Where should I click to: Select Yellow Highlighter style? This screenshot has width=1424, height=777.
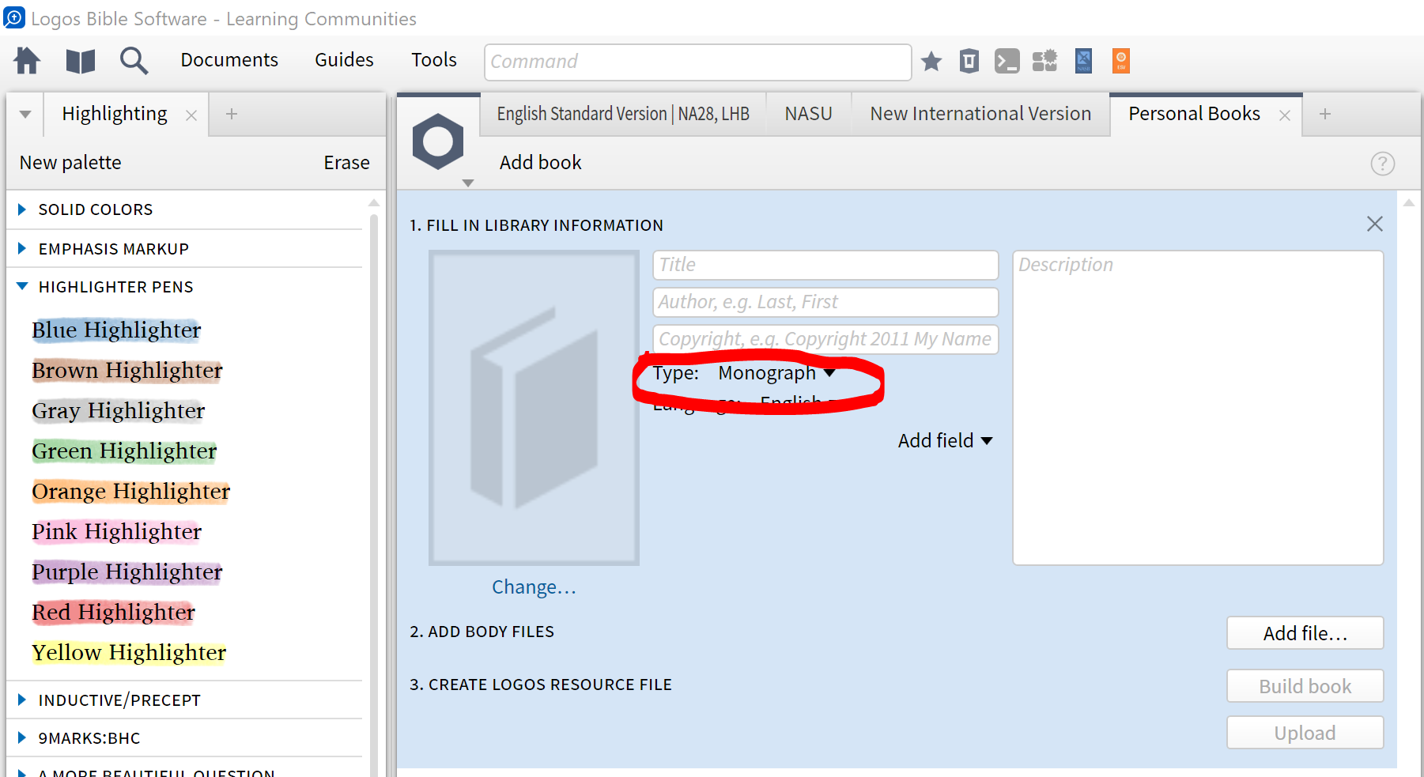(x=129, y=652)
